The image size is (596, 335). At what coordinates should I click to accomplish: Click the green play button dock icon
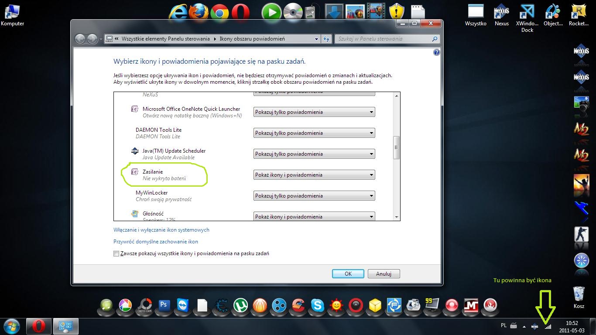click(271, 12)
